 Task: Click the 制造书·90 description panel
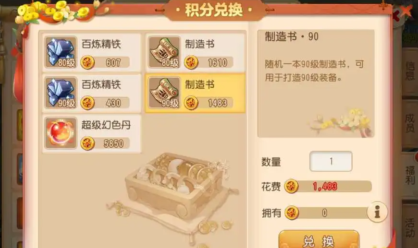pos(316,83)
